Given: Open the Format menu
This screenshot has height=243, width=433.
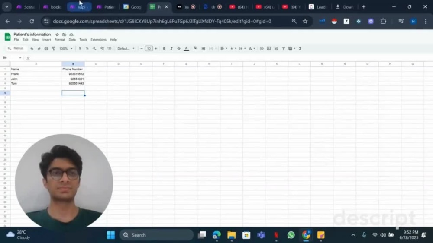Looking at the screenshot, I should (60, 40).
